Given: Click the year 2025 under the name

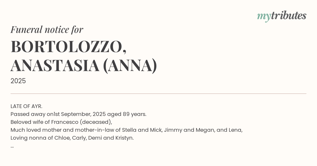Looking at the screenshot, I should point(18,81).
